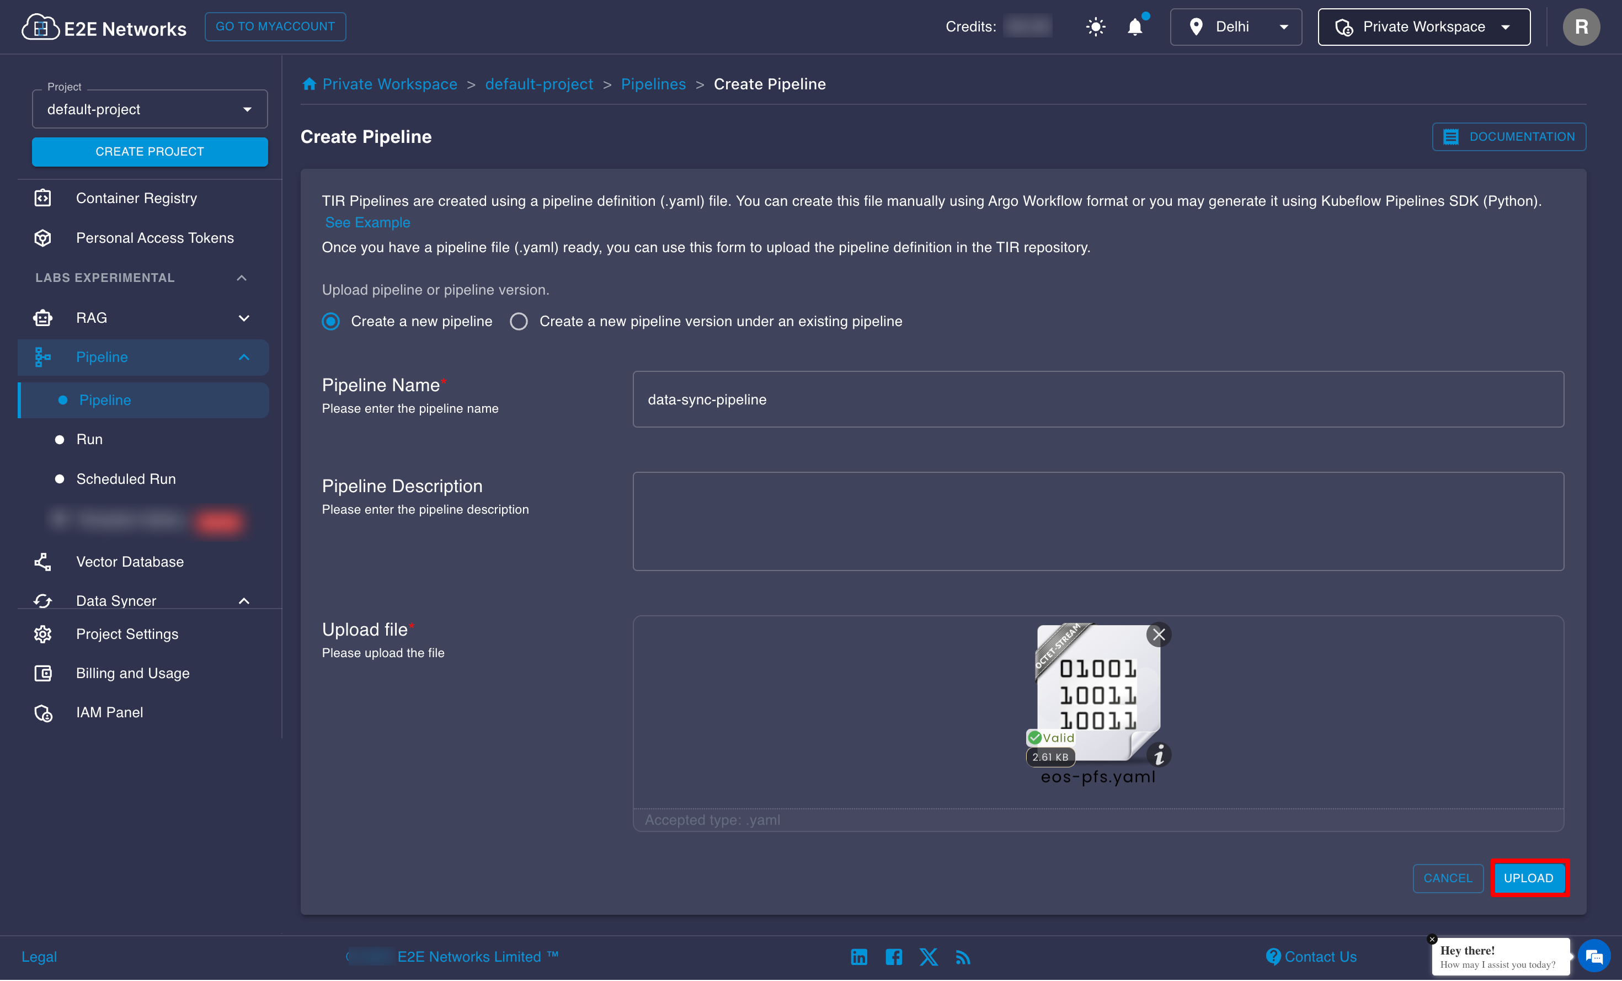Screen dimensions: 1622x981
Task: Remove the uploaded eos-pfs.yaml file
Action: click(x=1159, y=635)
